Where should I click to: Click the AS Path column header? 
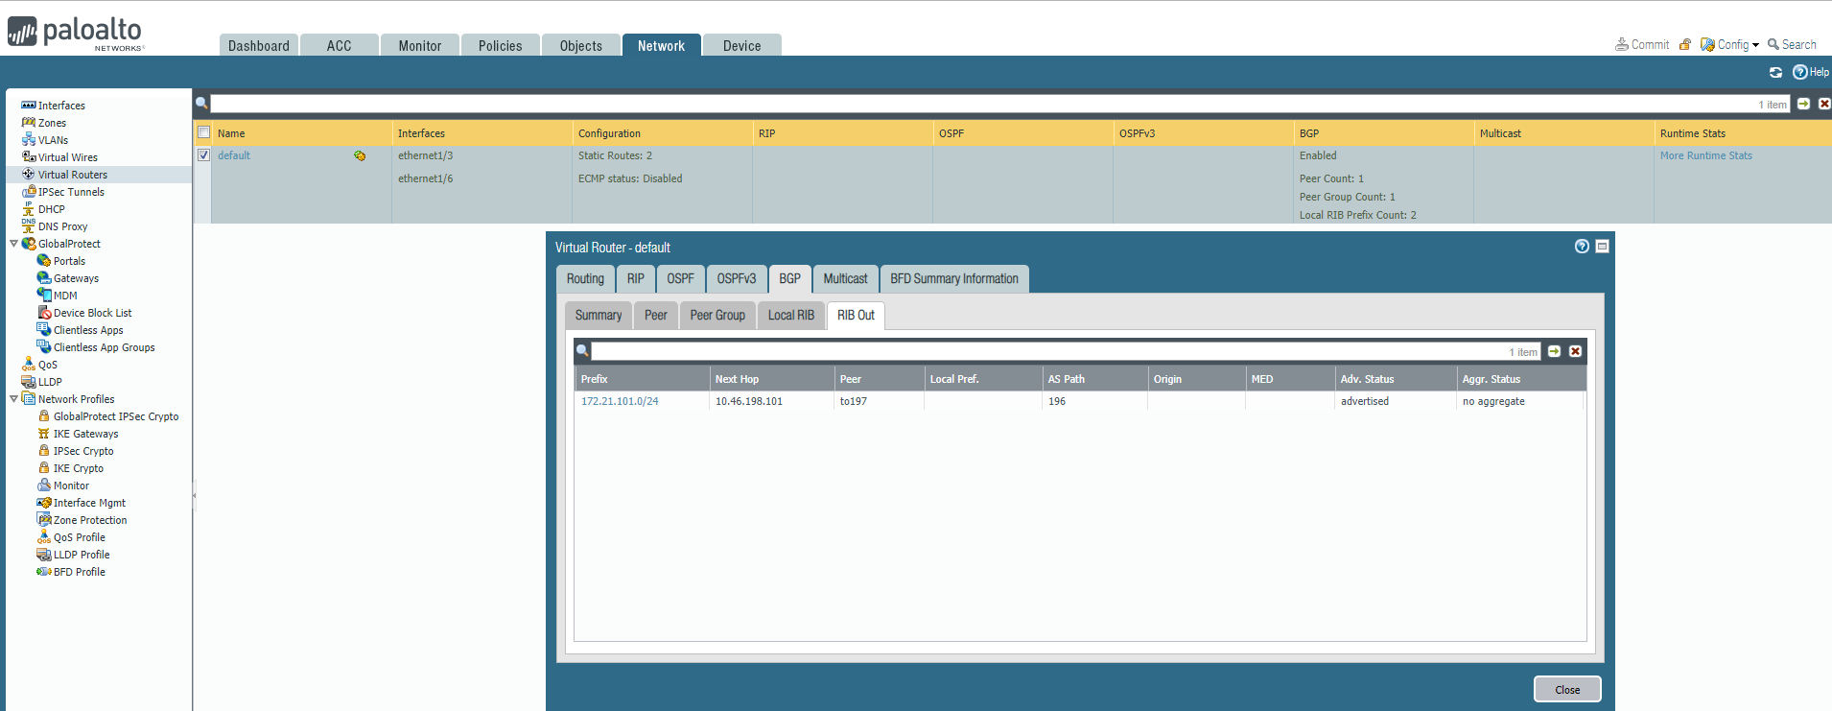(1095, 379)
